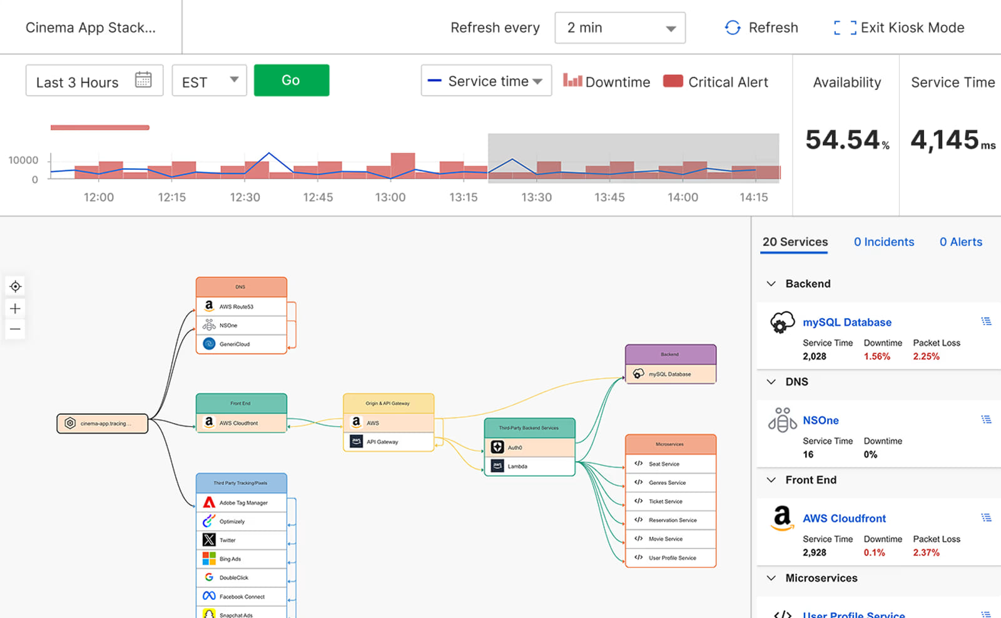1001x618 pixels.
Task: Click the 1.56% Downtime value for mySQL Database
Action: [877, 356]
